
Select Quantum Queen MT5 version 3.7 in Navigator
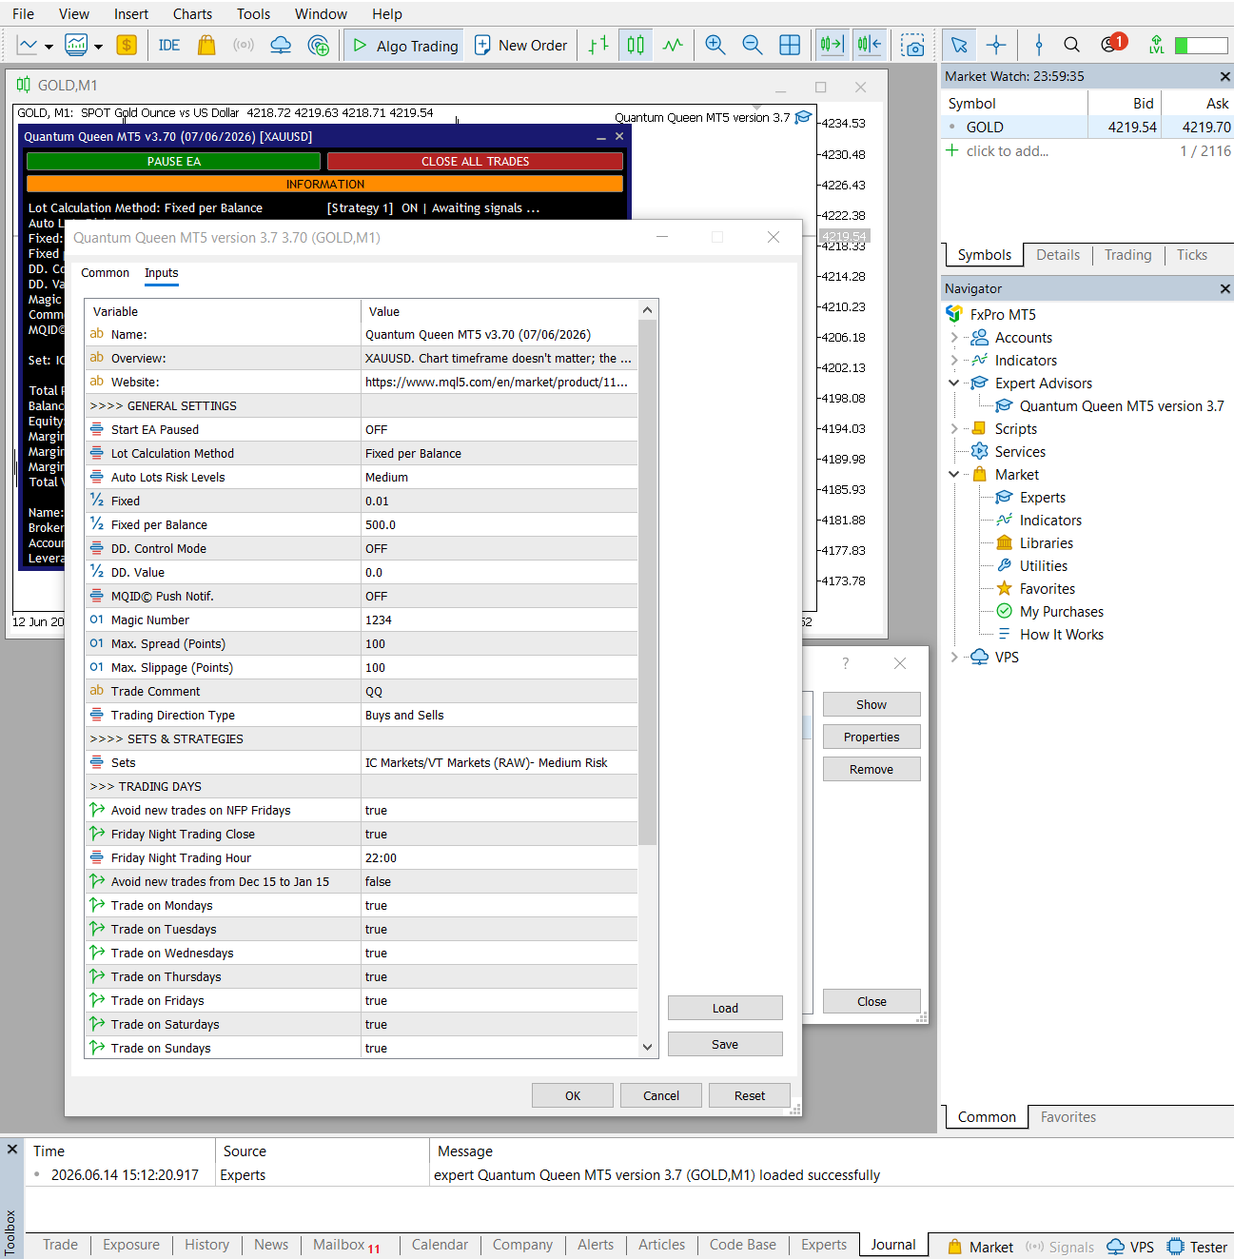pos(1122,405)
